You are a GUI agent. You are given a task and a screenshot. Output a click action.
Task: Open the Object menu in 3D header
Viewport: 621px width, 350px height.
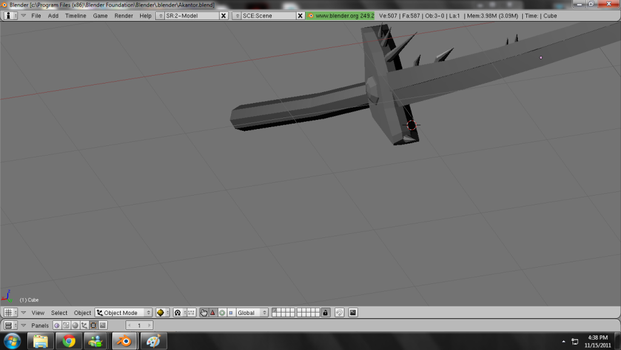pyautogui.click(x=82, y=313)
